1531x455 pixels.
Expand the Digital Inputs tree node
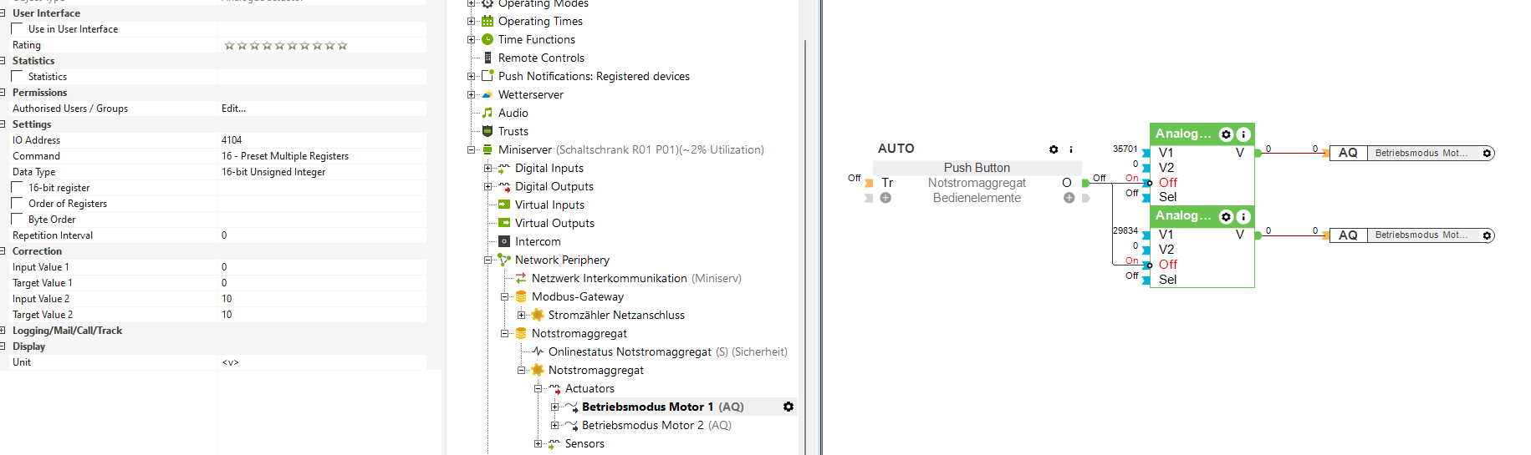(x=488, y=168)
